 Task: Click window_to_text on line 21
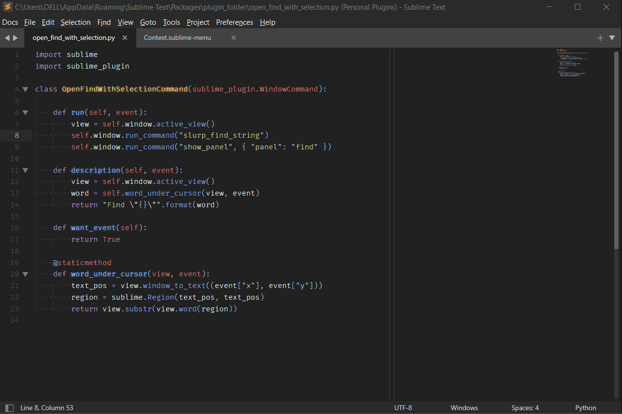click(x=174, y=286)
